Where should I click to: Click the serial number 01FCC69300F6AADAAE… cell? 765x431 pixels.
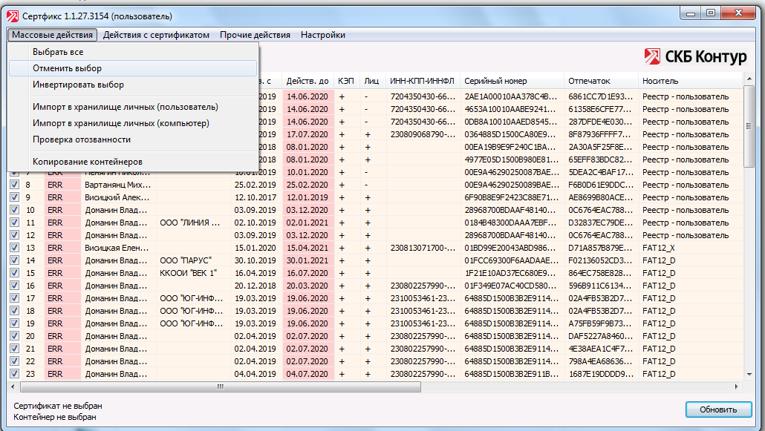(x=512, y=260)
